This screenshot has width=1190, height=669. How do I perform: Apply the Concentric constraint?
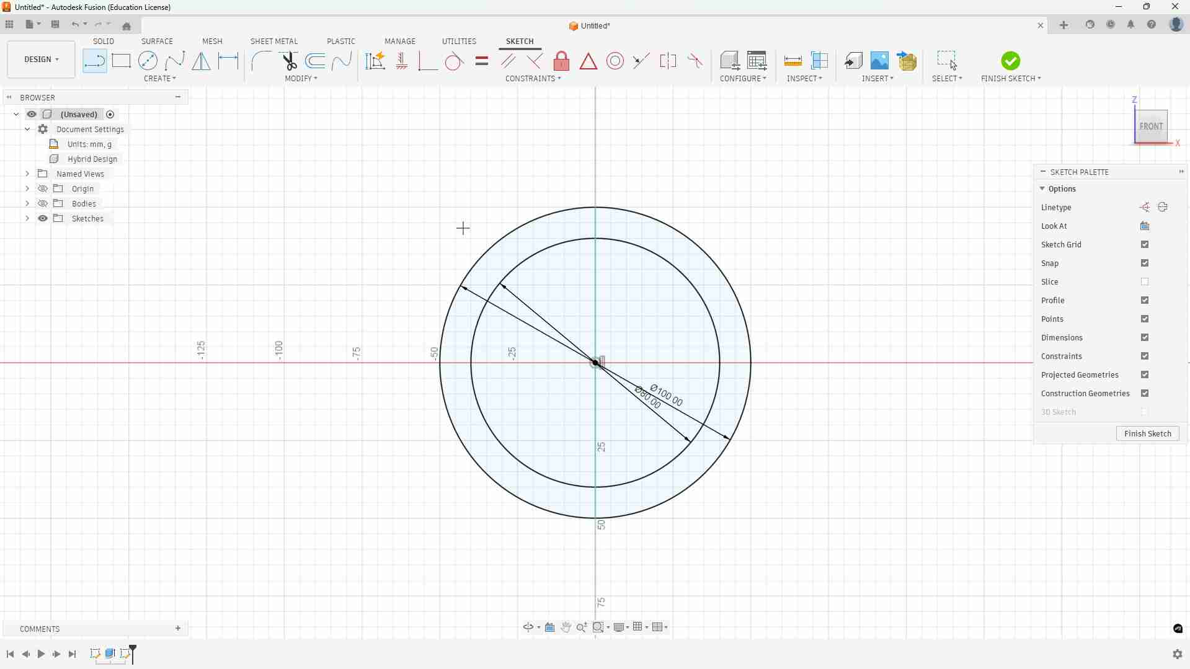[615, 61]
